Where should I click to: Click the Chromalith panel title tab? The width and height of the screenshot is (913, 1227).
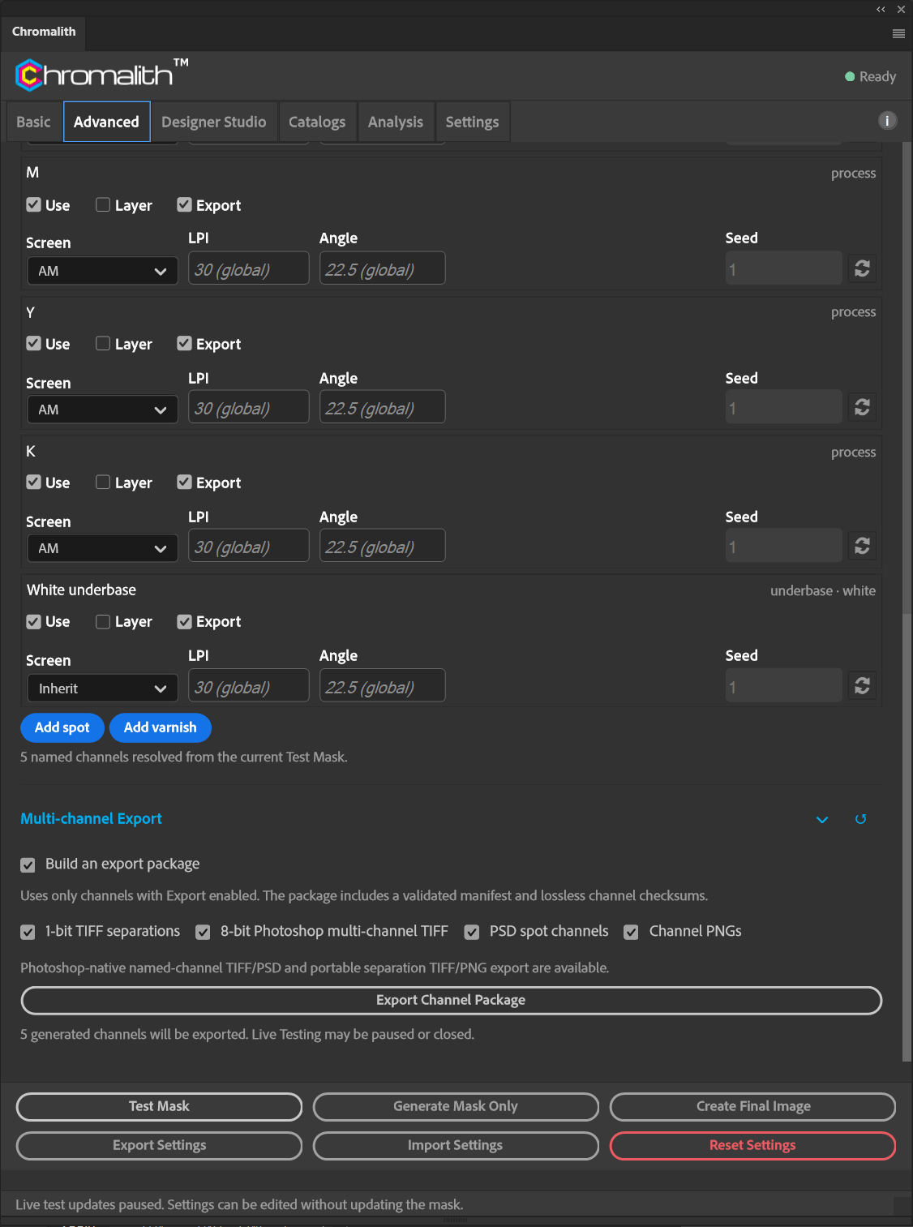(x=44, y=32)
